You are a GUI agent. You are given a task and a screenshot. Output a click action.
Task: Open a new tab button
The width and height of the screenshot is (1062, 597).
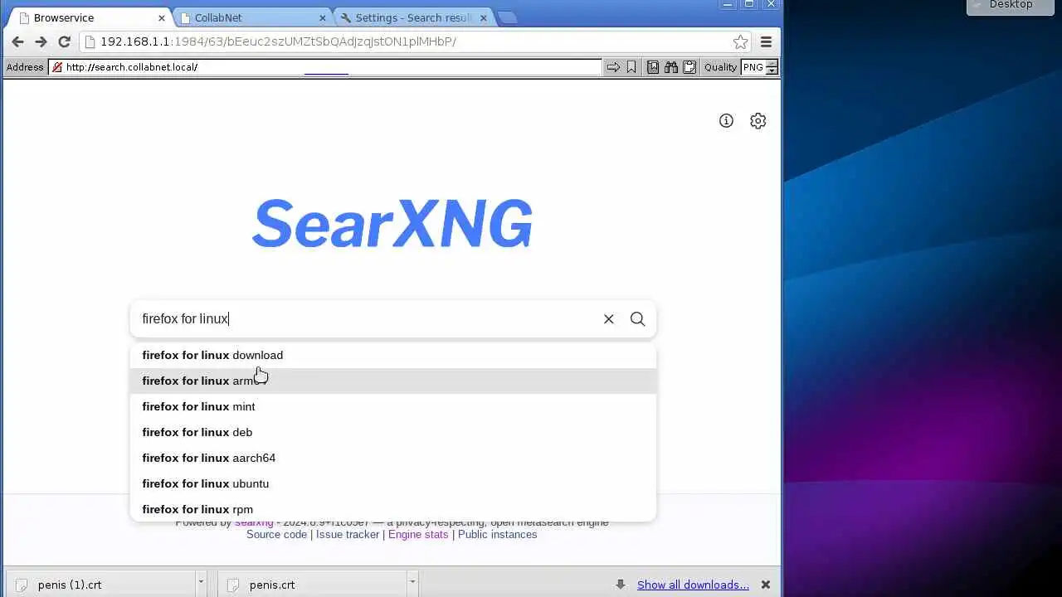508,17
